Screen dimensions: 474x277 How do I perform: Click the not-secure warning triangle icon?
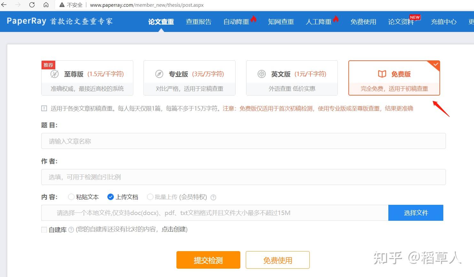coord(62,5)
